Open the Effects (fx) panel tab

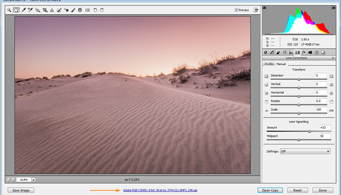(x=304, y=52)
